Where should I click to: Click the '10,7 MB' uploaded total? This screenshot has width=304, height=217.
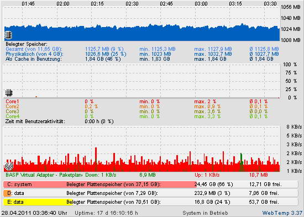pyautogui.click(x=259, y=175)
